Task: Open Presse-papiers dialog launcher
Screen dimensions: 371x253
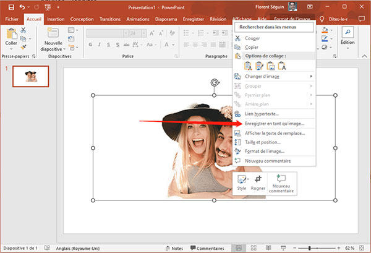Action: (x=33, y=56)
